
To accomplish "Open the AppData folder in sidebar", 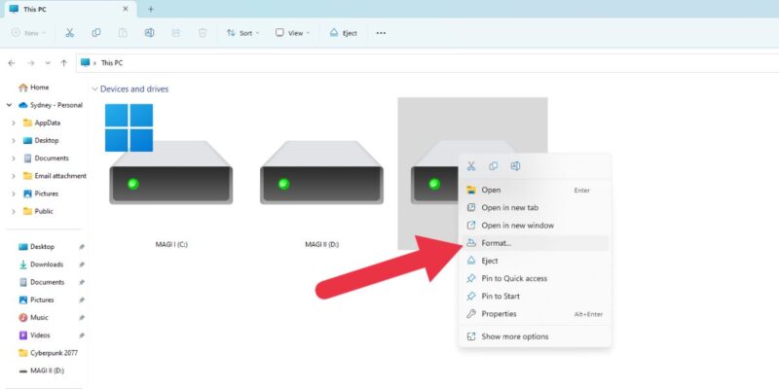I will click(x=42, y=124).
